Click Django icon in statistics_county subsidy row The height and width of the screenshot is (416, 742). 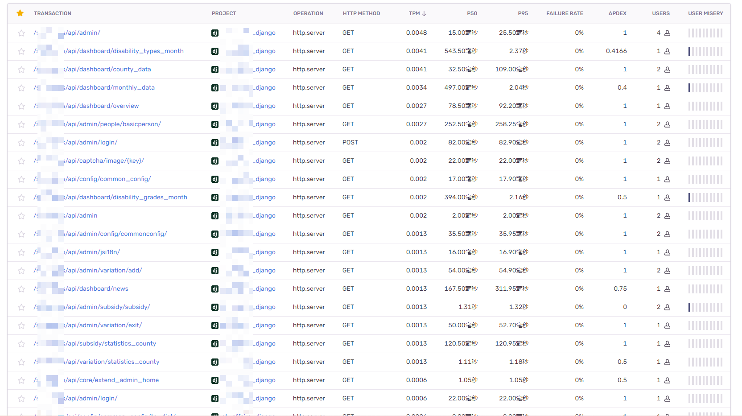[215, 344]
